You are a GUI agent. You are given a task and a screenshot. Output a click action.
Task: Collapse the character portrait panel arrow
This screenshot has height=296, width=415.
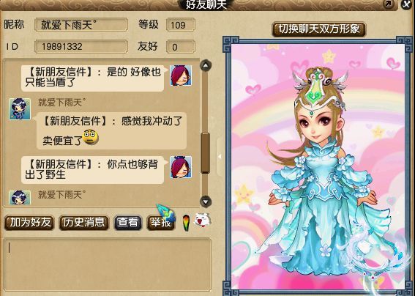[x=220, y=157]
